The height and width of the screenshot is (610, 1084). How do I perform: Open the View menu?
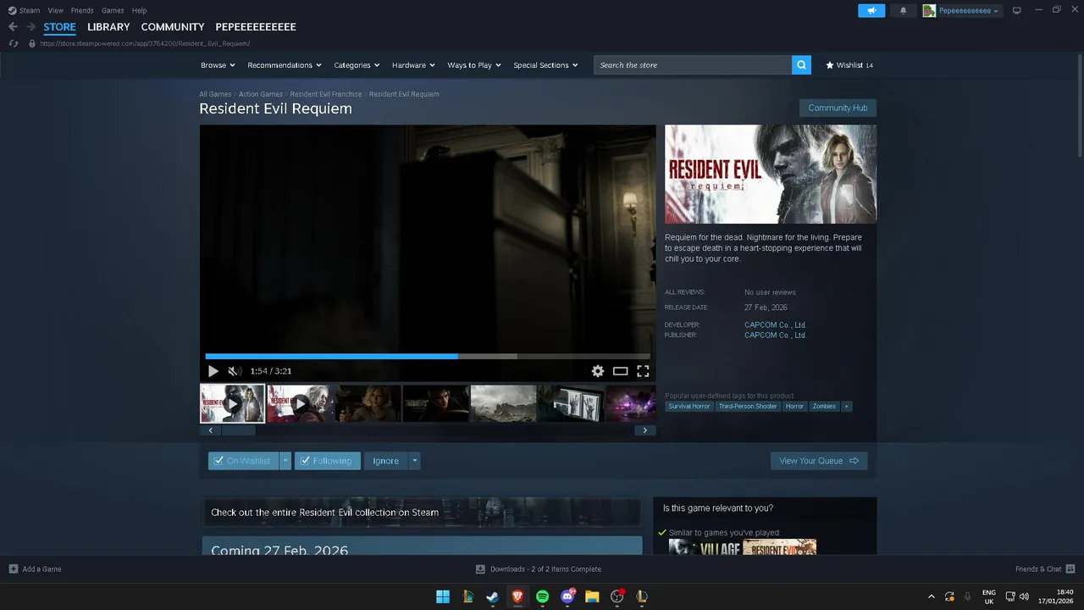56,10
